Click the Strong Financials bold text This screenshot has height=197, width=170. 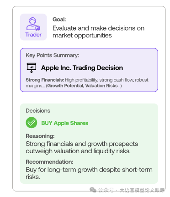45,80
